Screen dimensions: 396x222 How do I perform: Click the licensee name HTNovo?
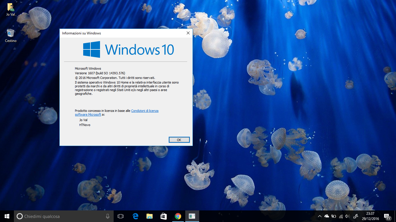[x=85, y=125]
